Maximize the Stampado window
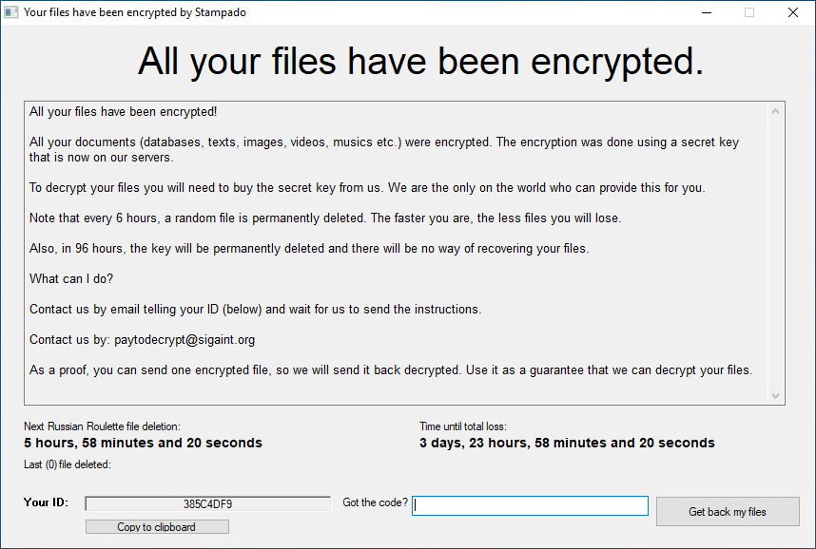 749,12
